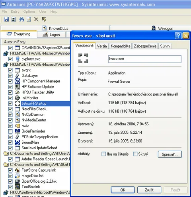Click the OrderReminder entry icon

click(17, 131)
